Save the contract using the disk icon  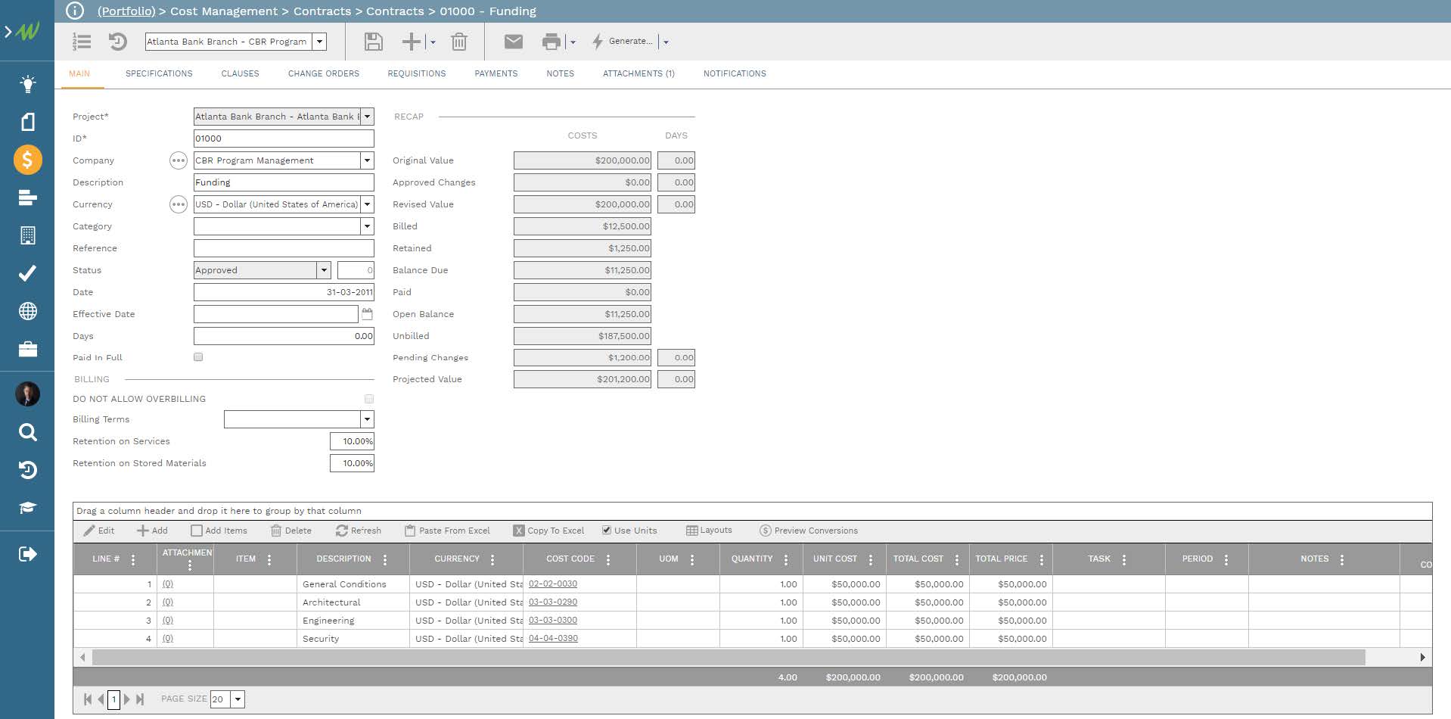tap(372, 42)
